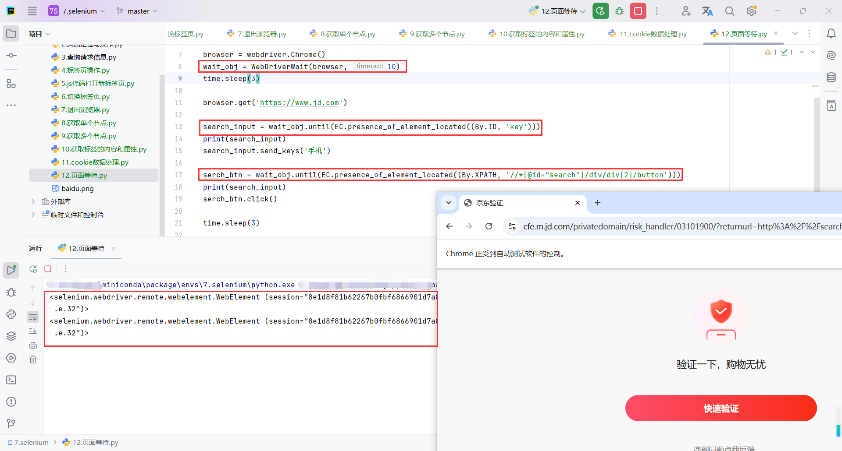Reload the page in the Chrome window
This screenshot has height=451, width=842.
click(489, 226)
